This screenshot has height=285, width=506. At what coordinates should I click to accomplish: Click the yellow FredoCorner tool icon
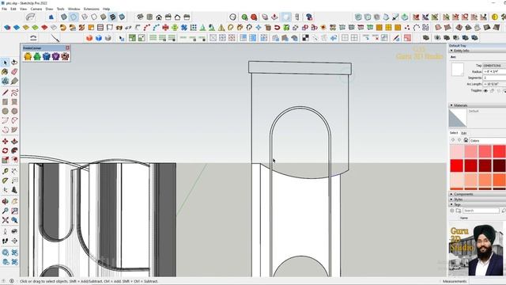click(28, 56)
